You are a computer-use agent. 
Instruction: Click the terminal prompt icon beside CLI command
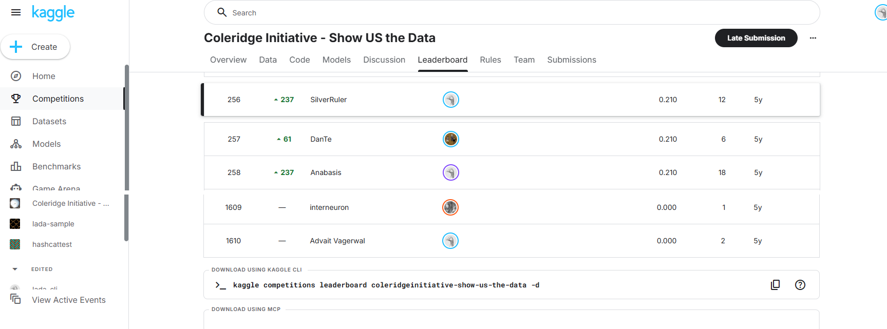221,285
